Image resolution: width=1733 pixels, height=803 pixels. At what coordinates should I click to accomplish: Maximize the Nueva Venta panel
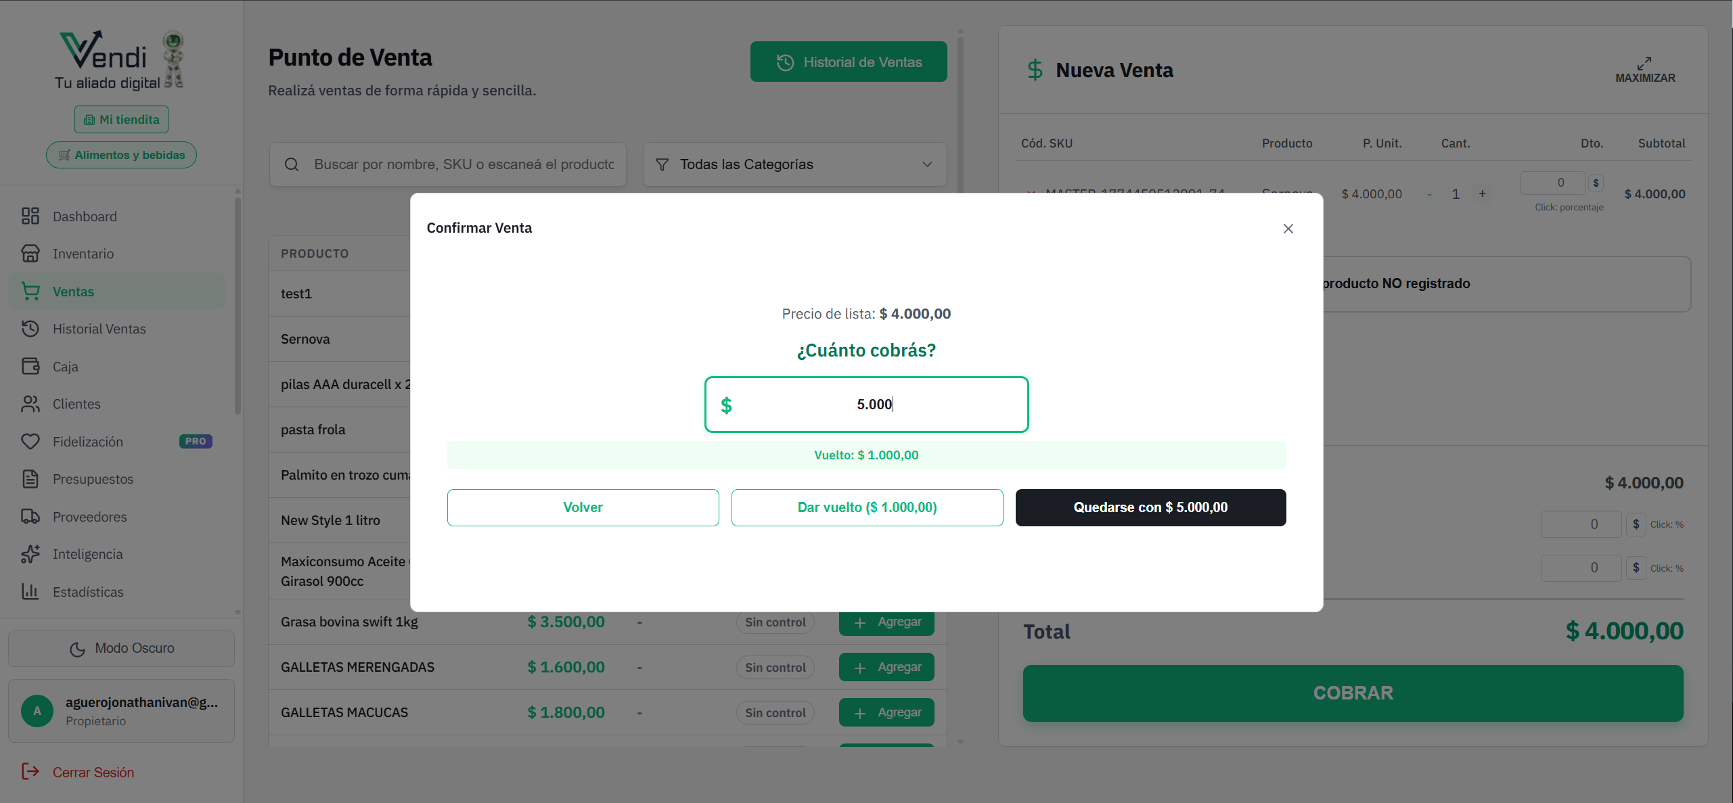point(1645,70)
